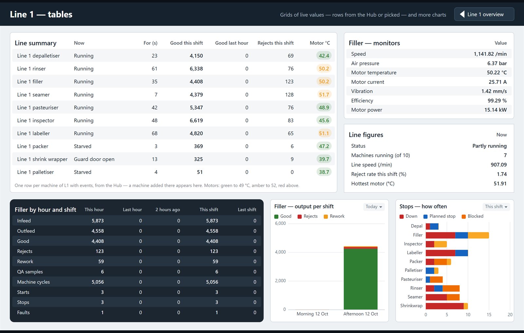Click the Machines running (of 10) label
This screenshot has width=524, height=333.
380,155
